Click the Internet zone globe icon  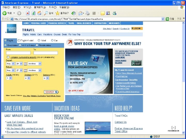tap(151, 137)
